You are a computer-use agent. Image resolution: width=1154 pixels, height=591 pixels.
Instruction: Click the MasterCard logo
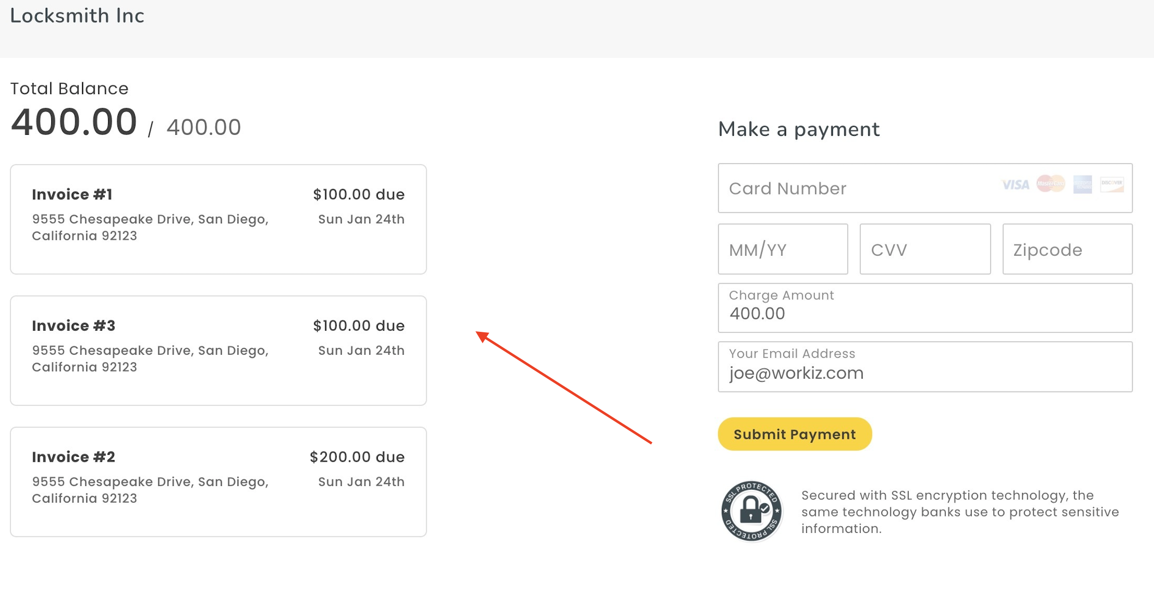[x=1050, y=184]
